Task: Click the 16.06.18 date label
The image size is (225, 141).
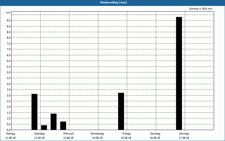Action: (155, 138)
